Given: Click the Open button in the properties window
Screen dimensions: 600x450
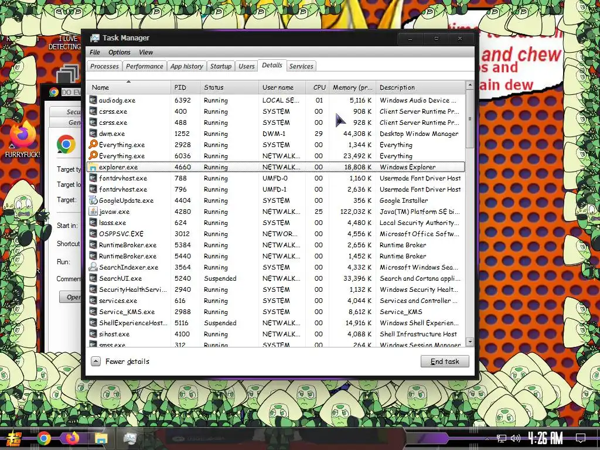Looking at the screenshot, I should click(70, 297).
